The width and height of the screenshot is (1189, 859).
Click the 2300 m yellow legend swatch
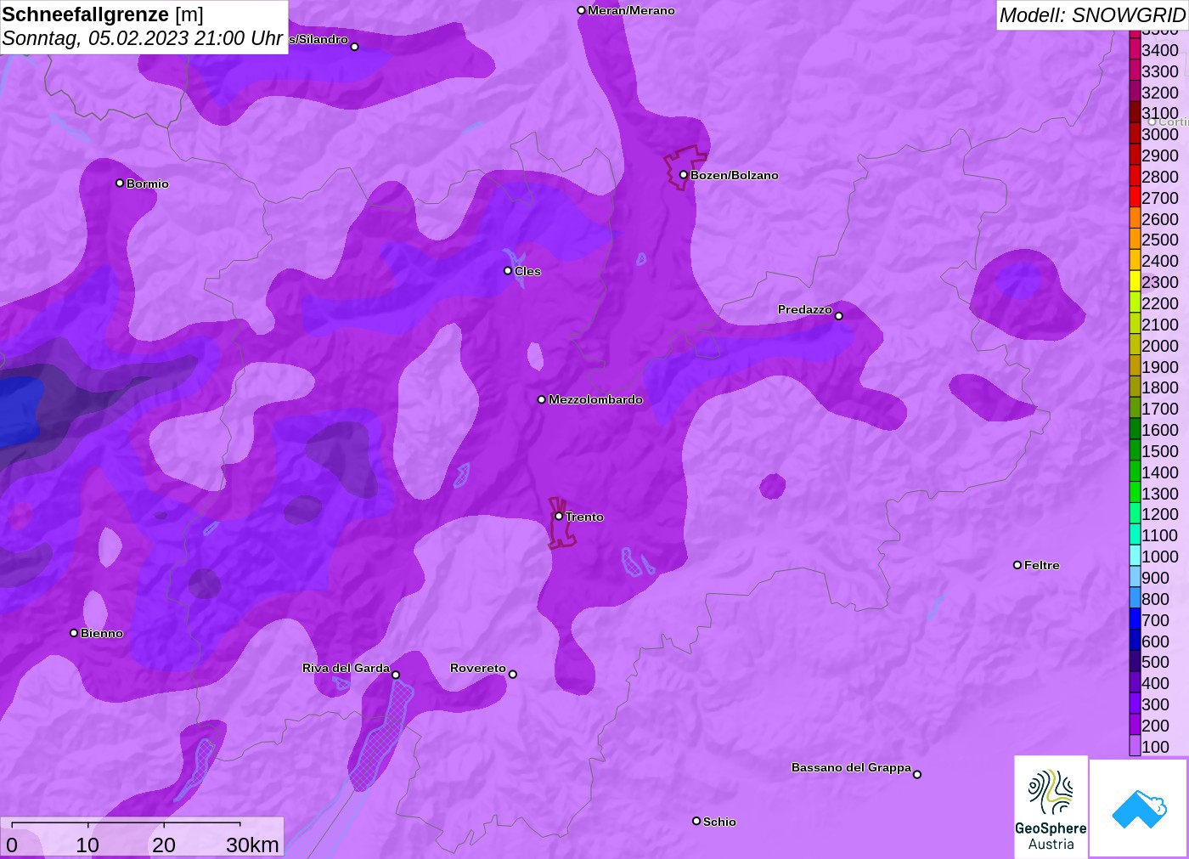pos(1135,282)
